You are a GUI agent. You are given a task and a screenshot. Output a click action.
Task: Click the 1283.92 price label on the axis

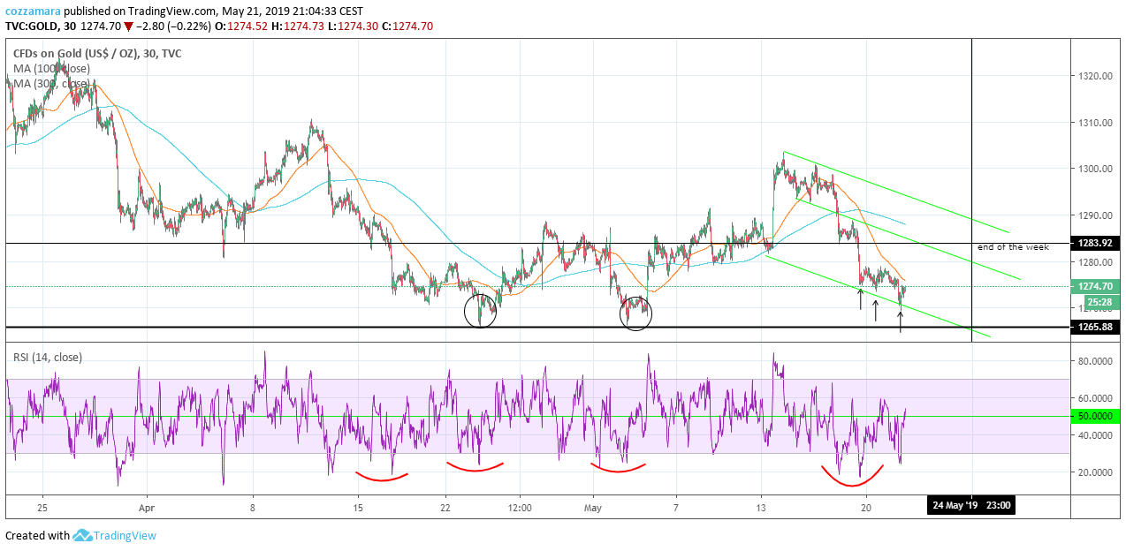[1094, 243]
